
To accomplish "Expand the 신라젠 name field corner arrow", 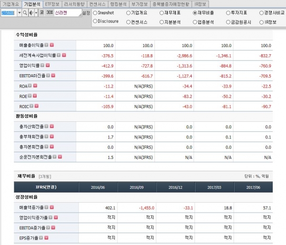I will 80,15.
